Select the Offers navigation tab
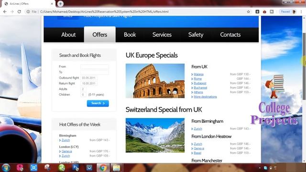306x172 pixels. click(x=100, y=34)
